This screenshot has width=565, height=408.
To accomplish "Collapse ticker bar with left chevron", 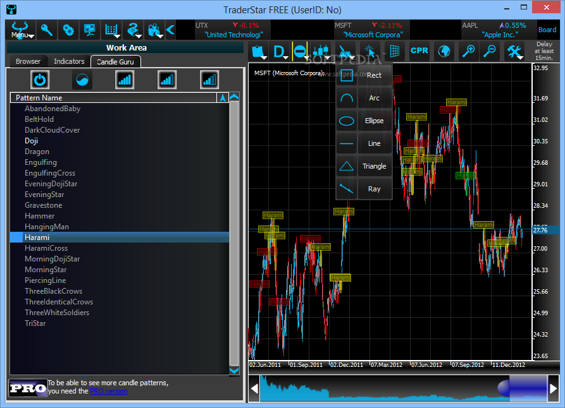I will (x=170, y=30).
